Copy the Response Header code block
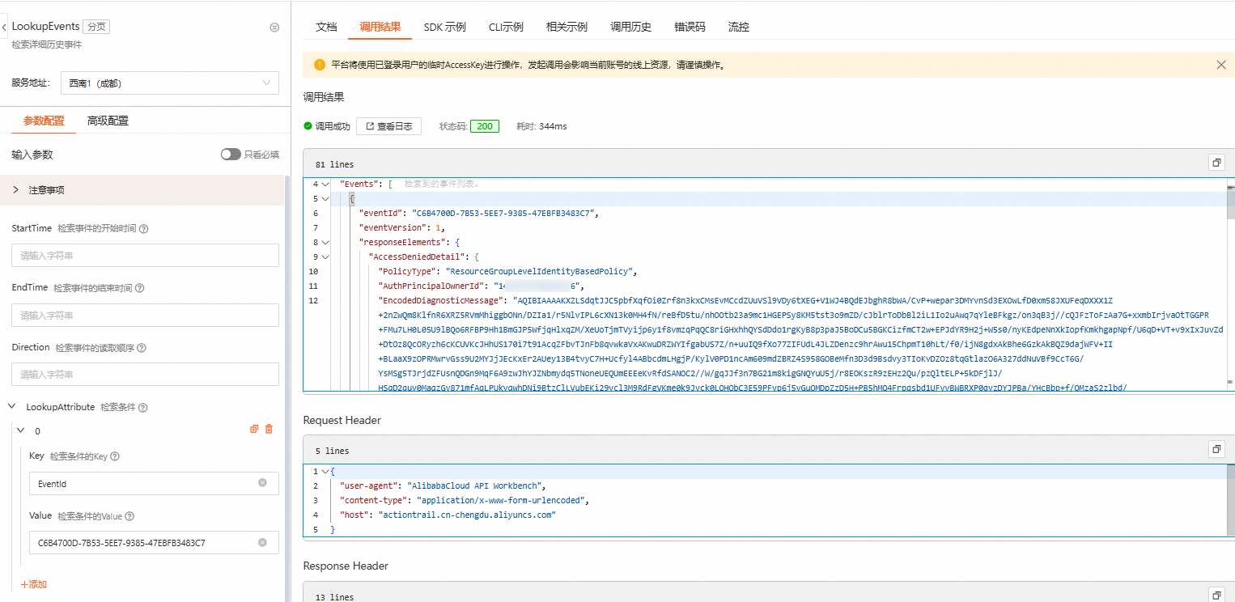This screenshot has height=602, width=1235. (1216, 595)
